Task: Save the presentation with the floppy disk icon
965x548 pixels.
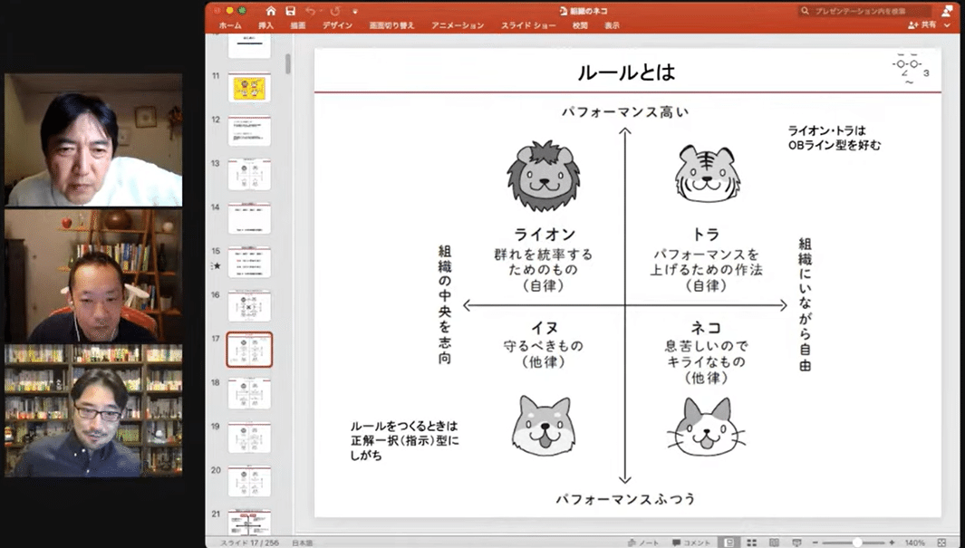Action: click(290, 11)
